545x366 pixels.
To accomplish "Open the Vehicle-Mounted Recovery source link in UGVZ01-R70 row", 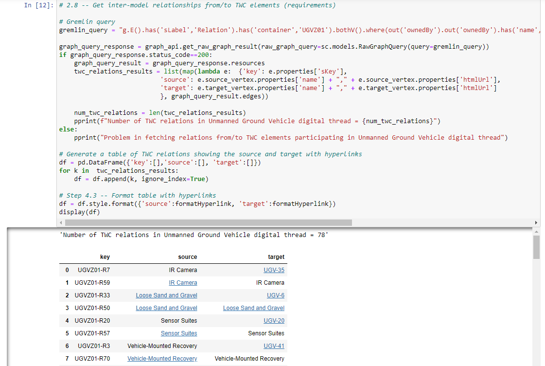I will 162,359.
